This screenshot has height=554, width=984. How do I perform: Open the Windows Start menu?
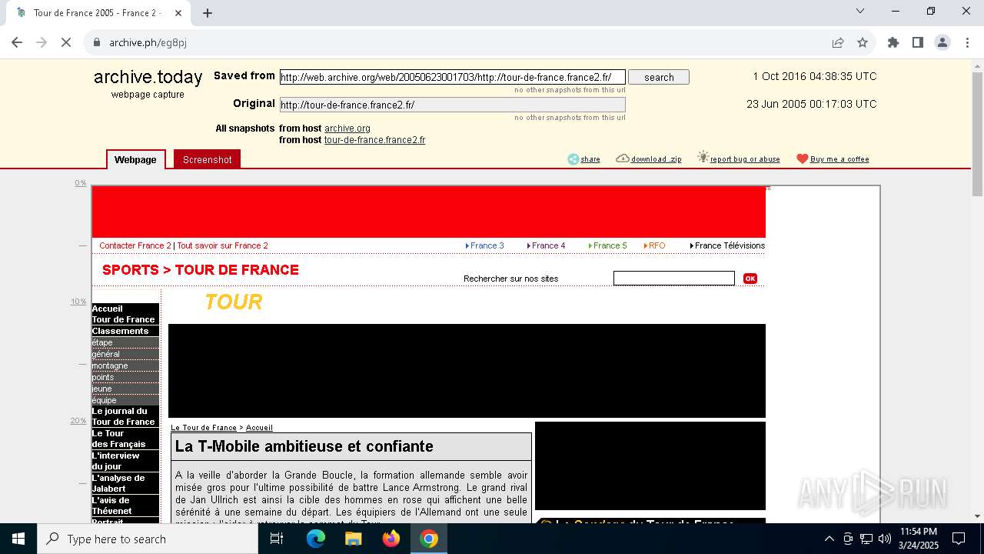click(18, 539)
